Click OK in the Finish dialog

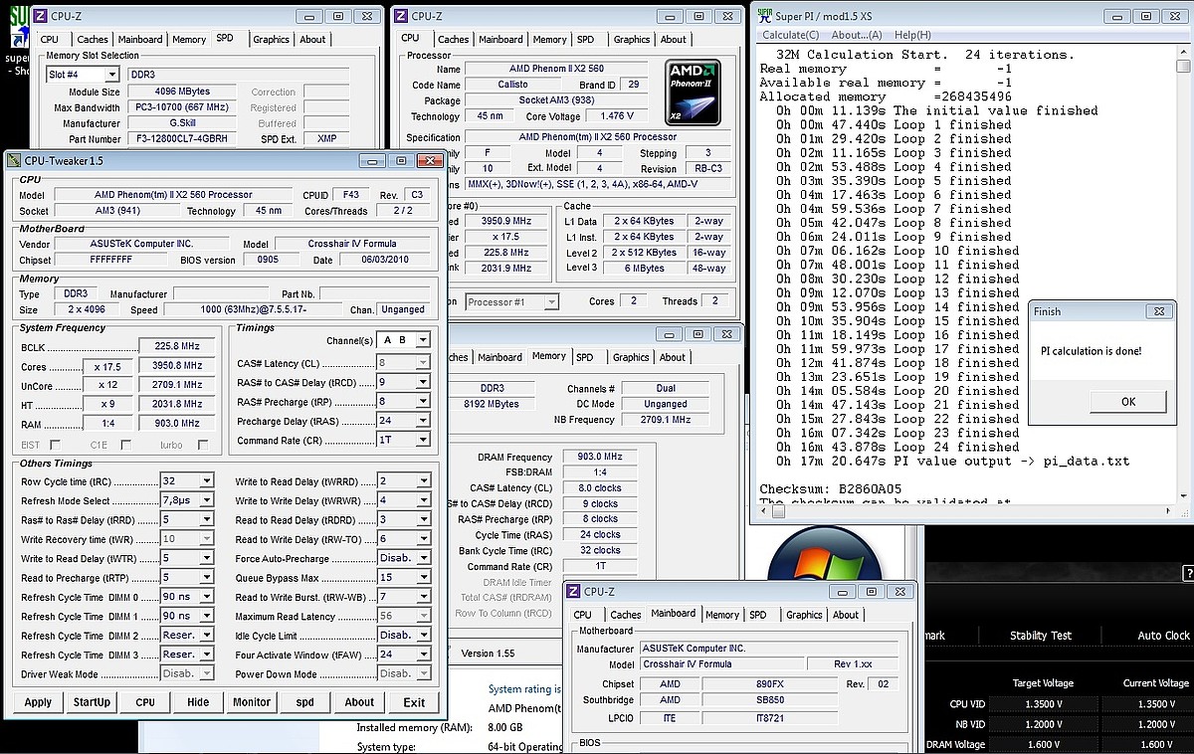click(1128, 402)
